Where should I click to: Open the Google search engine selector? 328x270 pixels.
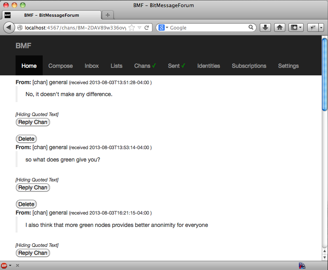point(163,28)
